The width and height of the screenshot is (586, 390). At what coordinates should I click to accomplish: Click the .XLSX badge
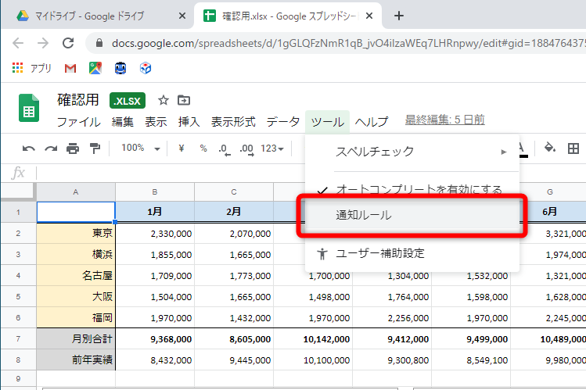click(x=128, y=101)
